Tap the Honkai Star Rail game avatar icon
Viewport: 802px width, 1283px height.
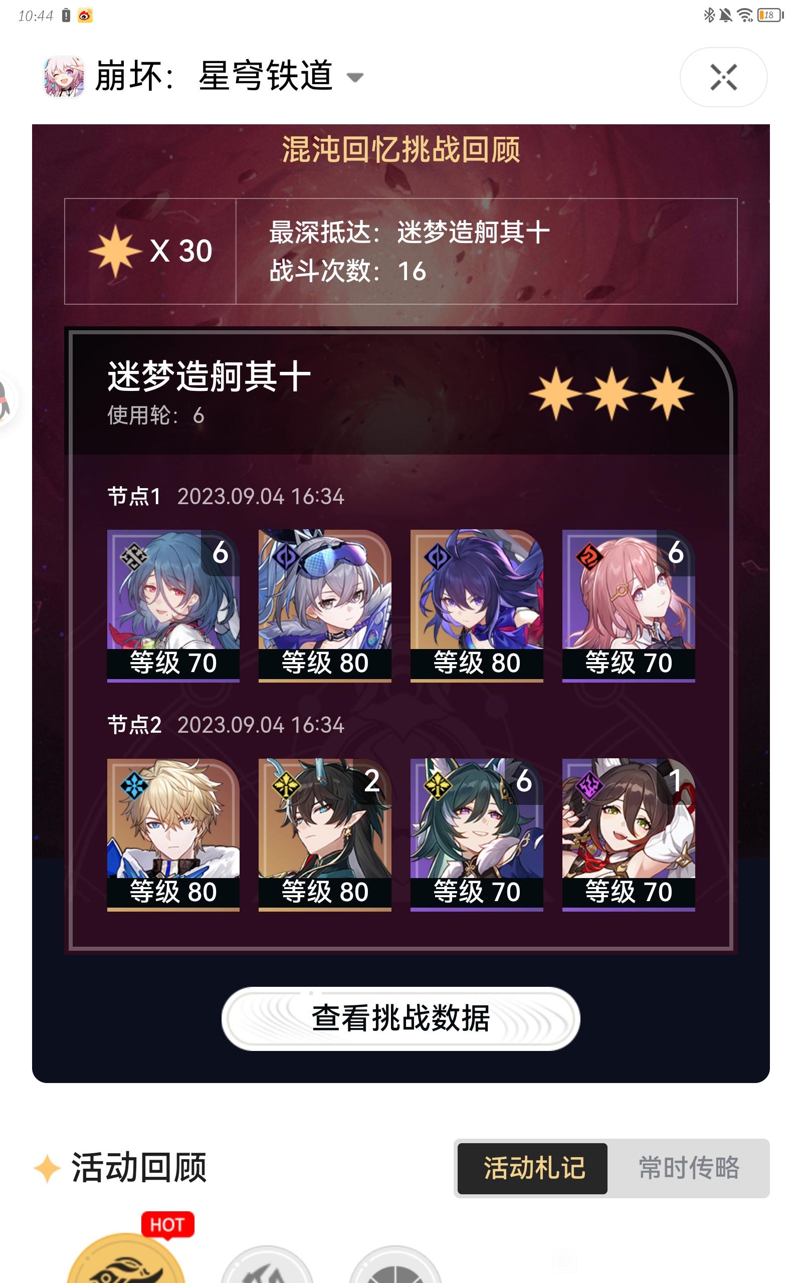coord(64,77)
